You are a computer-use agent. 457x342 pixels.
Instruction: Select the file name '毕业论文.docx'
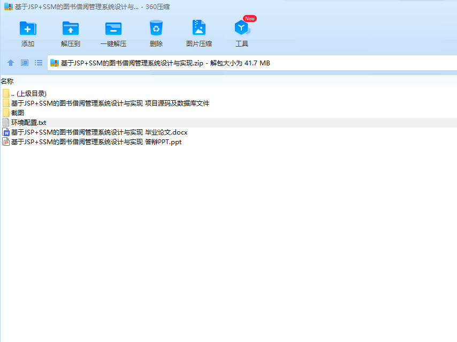(99, 132)
